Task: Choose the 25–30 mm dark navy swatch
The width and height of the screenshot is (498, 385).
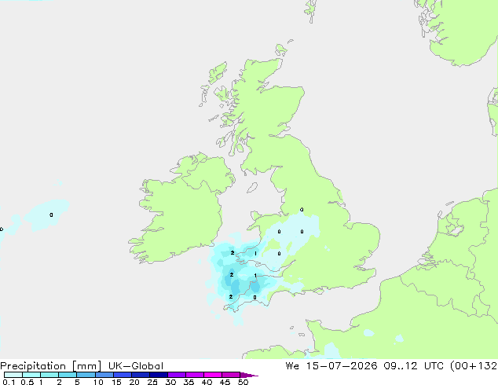Action: coord(158,375)
